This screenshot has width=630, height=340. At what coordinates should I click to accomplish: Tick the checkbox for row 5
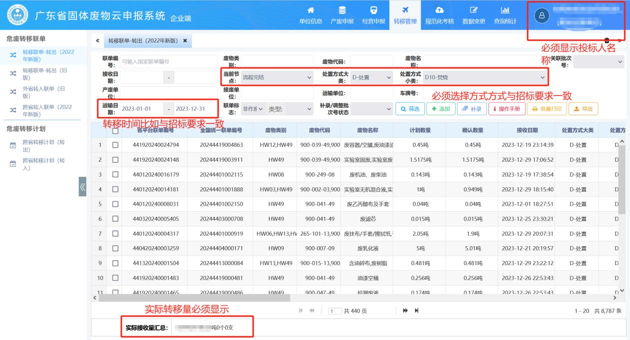(115, 204)
